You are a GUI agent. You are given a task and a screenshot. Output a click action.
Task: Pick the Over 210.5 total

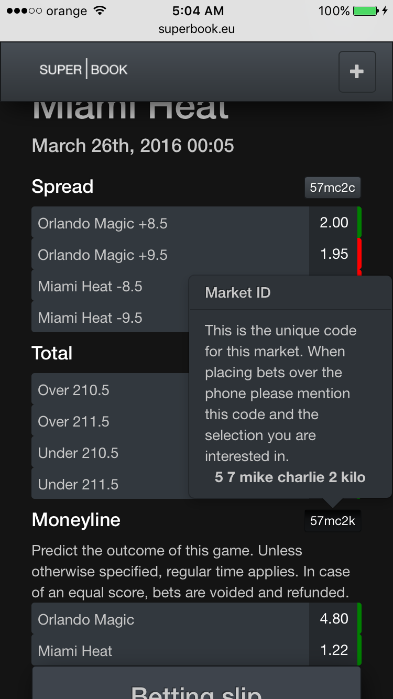[74, 390]
